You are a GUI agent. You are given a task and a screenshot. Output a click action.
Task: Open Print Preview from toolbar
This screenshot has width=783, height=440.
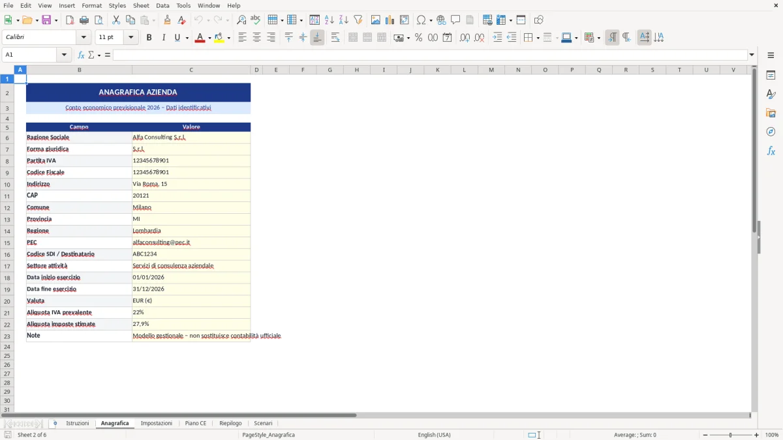coord(99,20)
